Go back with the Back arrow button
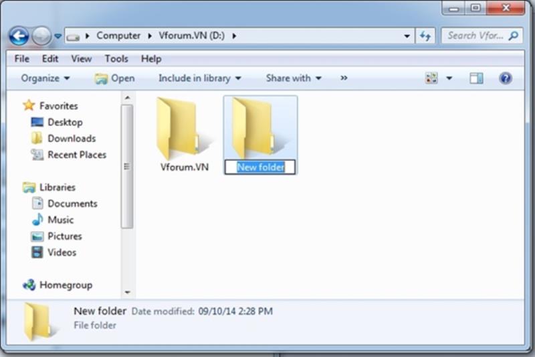The width and height of the screenshot is (535, 357). (19, 36)
